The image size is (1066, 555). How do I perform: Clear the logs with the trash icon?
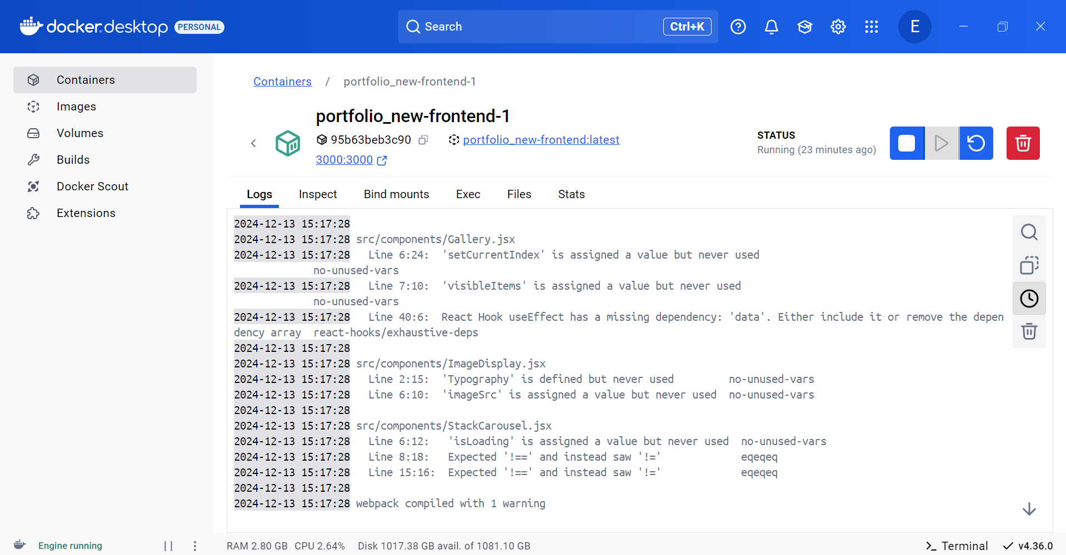pyautogui.click(x=1029, y=332)
